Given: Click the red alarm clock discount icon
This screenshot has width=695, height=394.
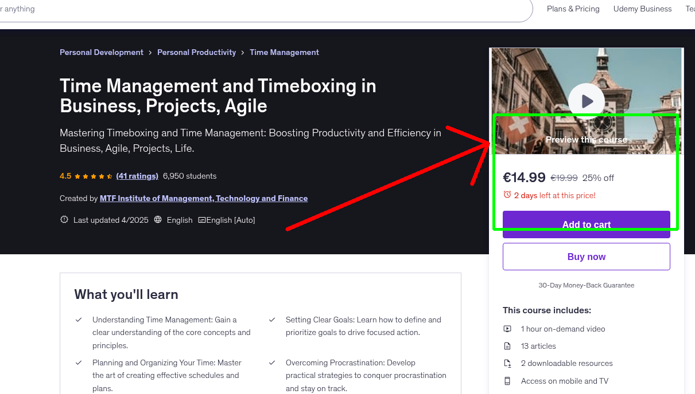Looking at the screenshot, I should (507, 194).
